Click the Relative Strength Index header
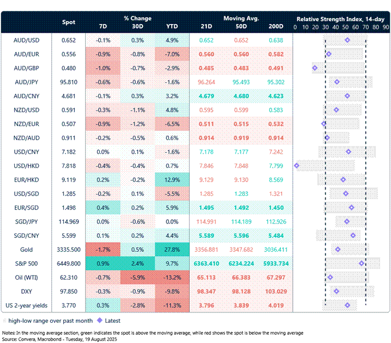391x343 pixels. pos(341,18)
